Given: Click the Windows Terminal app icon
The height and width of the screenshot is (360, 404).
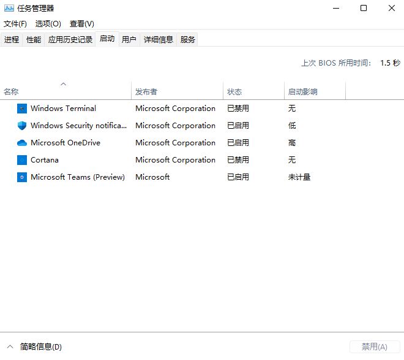Looking at the screenshot, I should (x=22, y=109).
